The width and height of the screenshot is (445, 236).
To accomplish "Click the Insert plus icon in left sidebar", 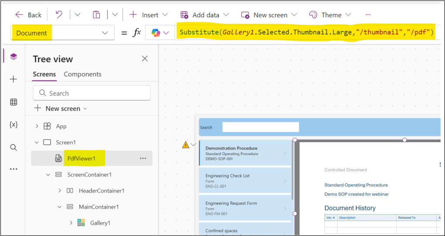I will click(x=13, y=79).
